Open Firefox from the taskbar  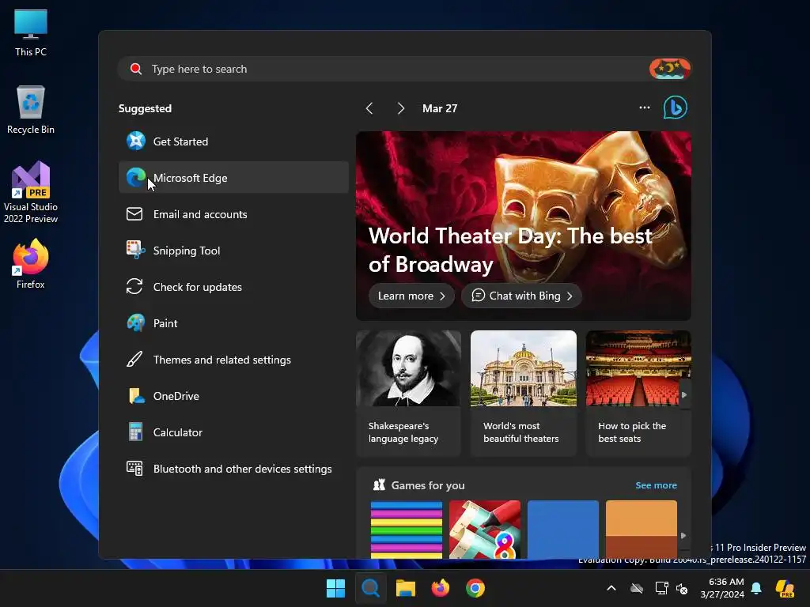(440, 588)
